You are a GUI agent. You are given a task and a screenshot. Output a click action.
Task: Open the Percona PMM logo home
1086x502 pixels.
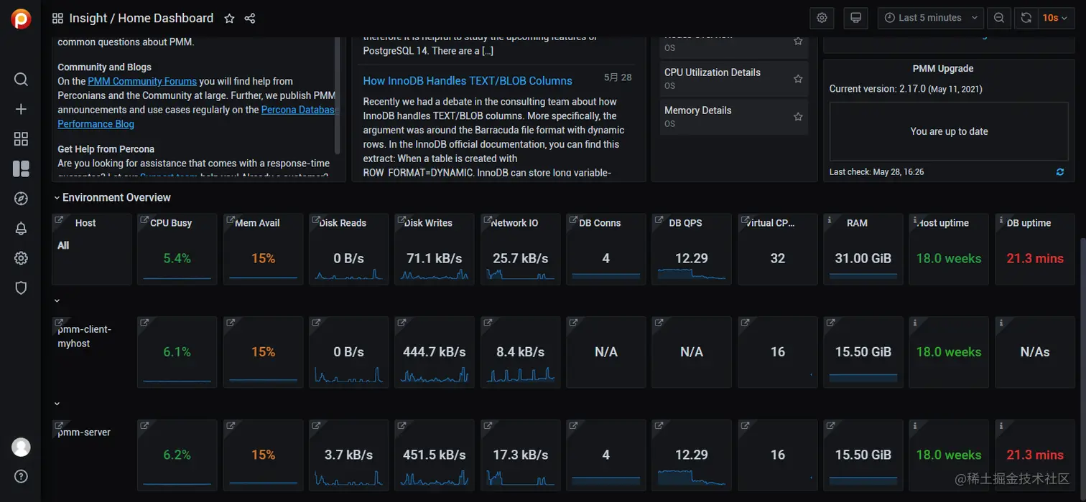coord(21,18)
